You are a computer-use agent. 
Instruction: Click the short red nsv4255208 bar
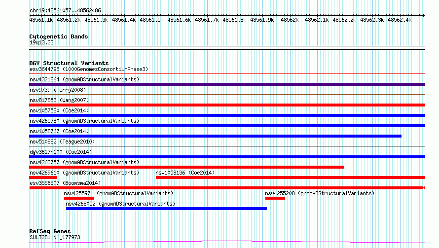click(275, 198)
